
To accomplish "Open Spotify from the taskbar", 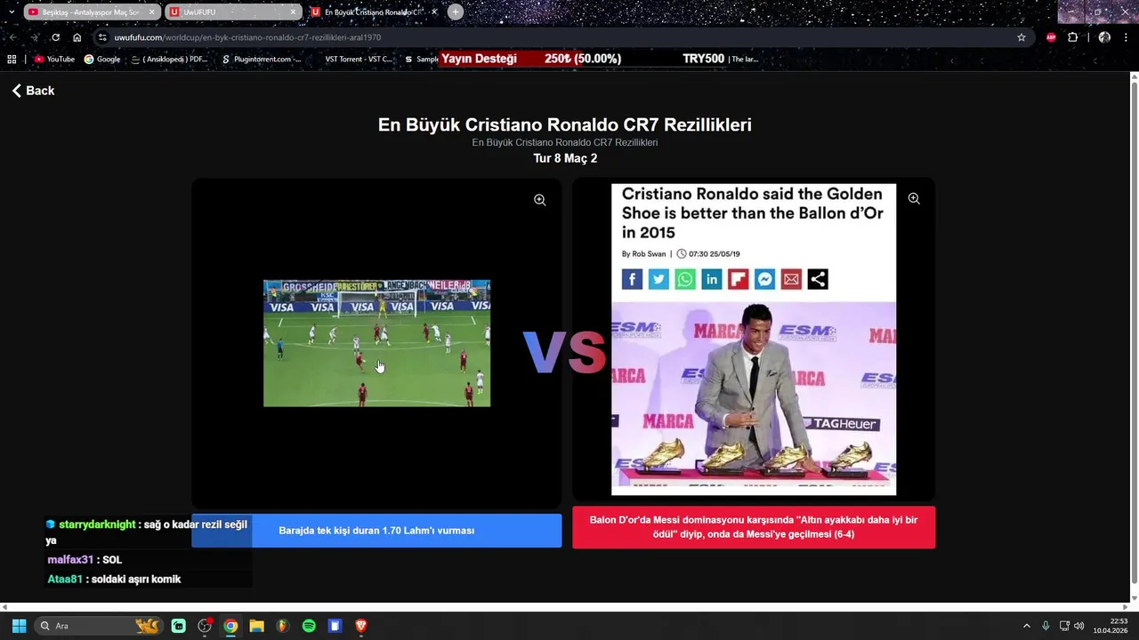I will pyautogui.click(x=309, y=626).
